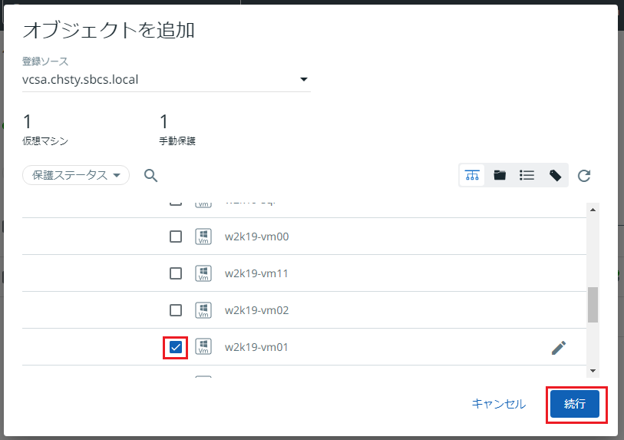Check the w2k19-vm00 checkbox

[176, 237]
